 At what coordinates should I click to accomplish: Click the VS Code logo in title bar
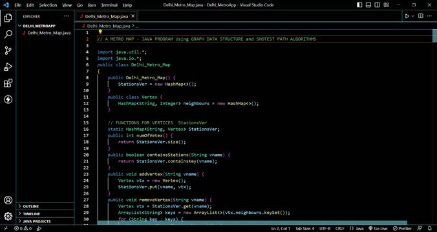point(6,5)
